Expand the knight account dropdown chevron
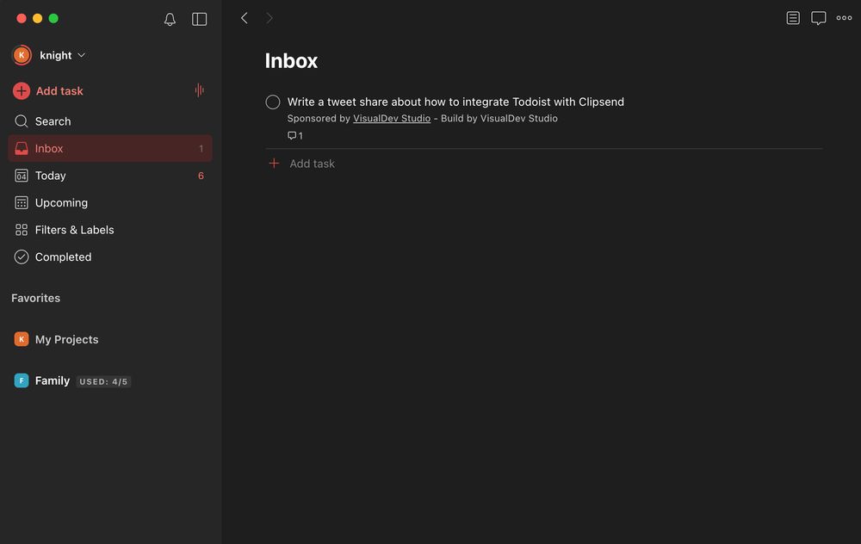 [81, 55]
